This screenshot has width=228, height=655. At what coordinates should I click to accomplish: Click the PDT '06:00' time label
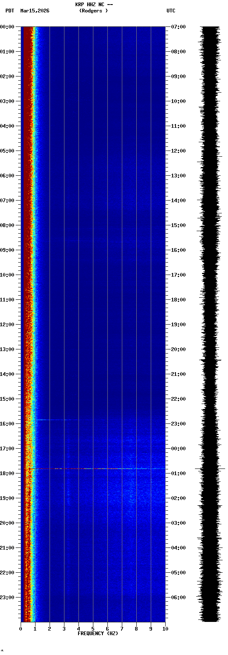point(7,176)
